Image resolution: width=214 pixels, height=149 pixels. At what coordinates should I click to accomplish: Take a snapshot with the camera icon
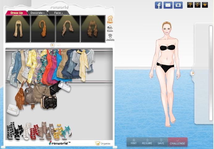(178, 5)
